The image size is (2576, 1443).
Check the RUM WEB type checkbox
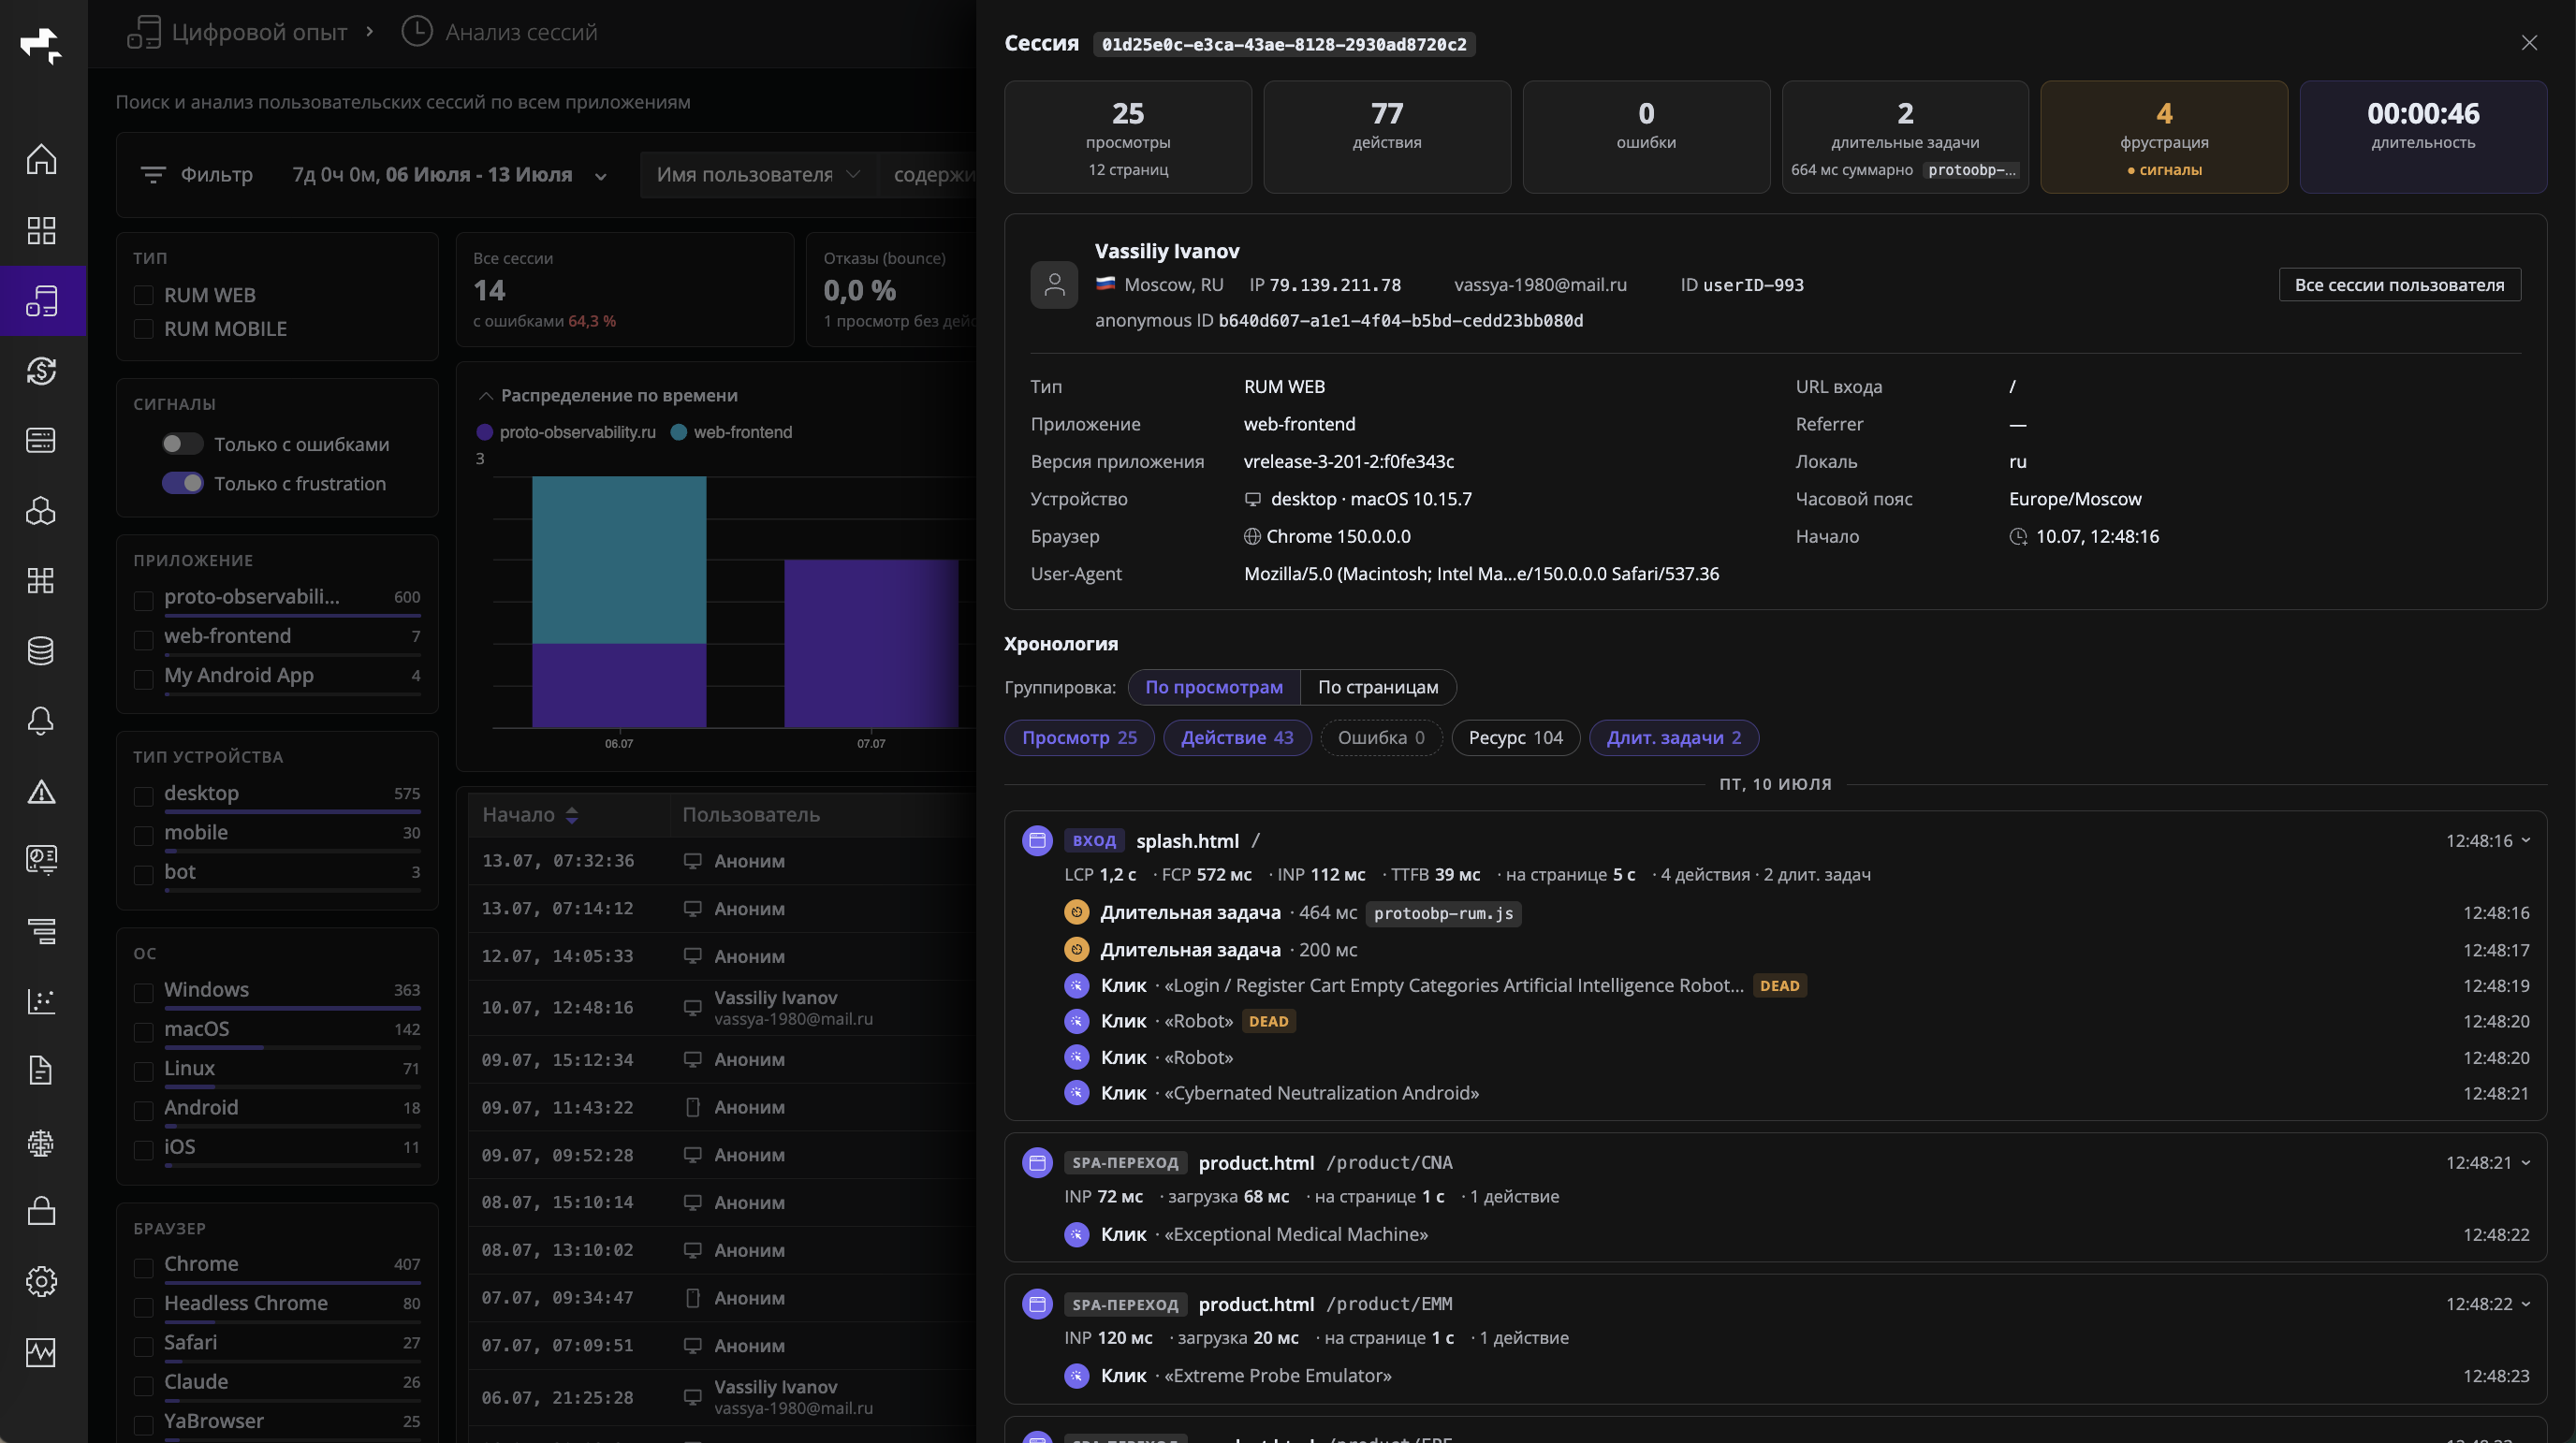tap(143, 295)
